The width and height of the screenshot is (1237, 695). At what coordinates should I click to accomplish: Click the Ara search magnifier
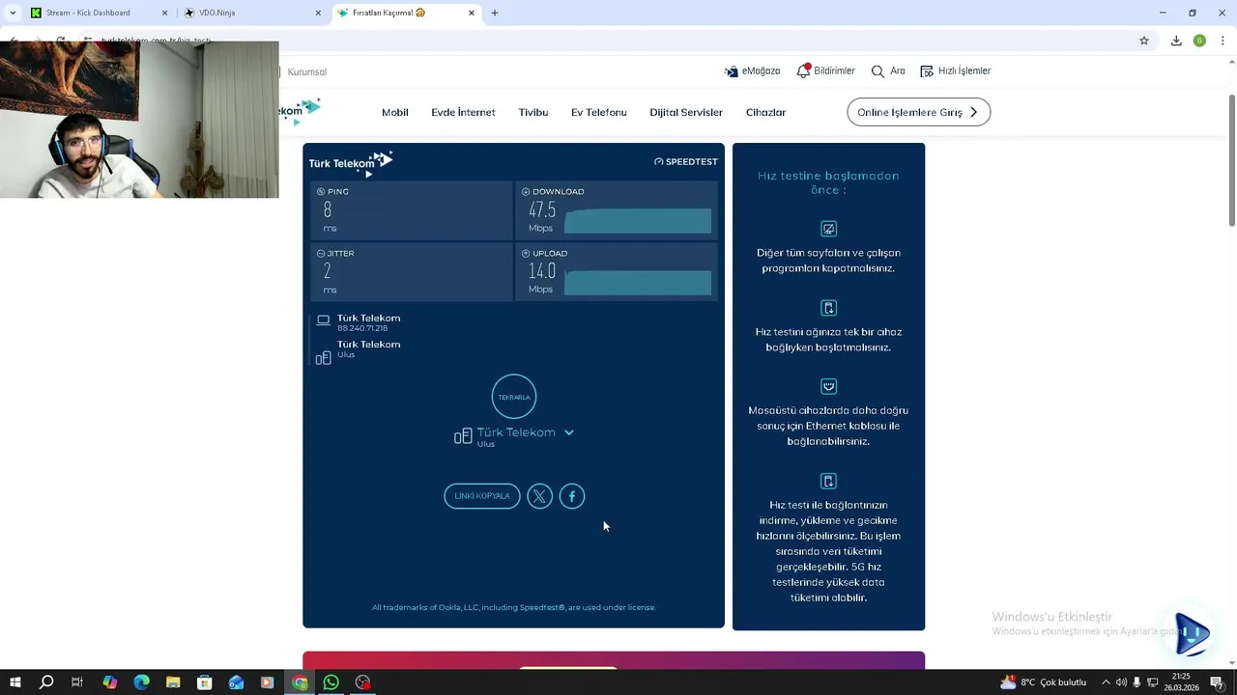(888, 71)
